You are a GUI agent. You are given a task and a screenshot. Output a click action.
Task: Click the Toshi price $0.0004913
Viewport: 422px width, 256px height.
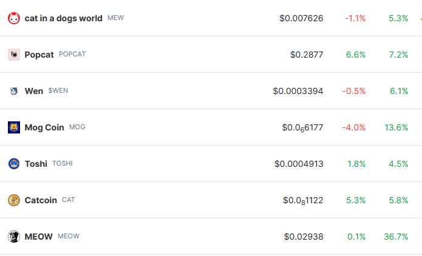299,164
